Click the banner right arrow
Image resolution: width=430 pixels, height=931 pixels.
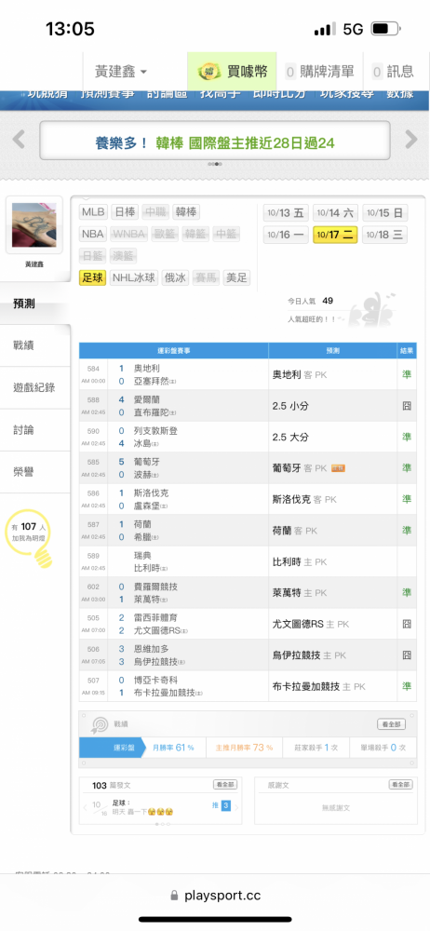(x=411, y=140)
